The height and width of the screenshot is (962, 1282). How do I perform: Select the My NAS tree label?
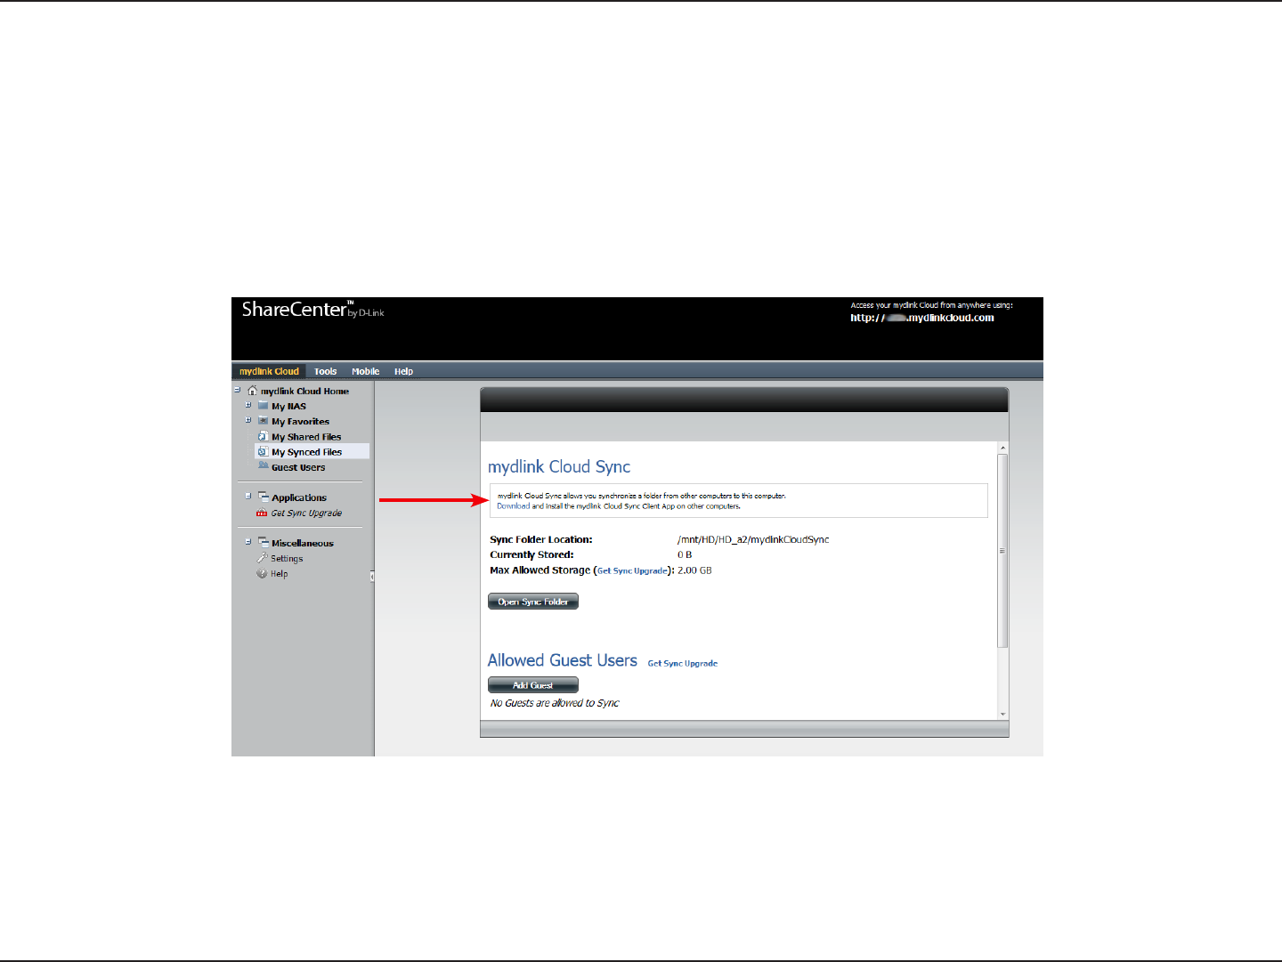coord(288,407)
